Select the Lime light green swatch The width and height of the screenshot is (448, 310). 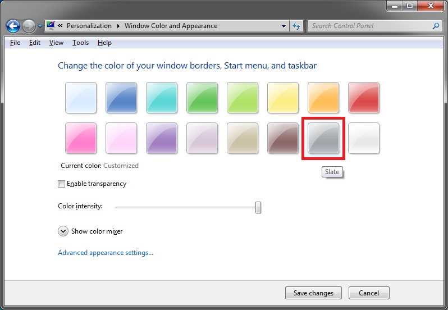243,98
